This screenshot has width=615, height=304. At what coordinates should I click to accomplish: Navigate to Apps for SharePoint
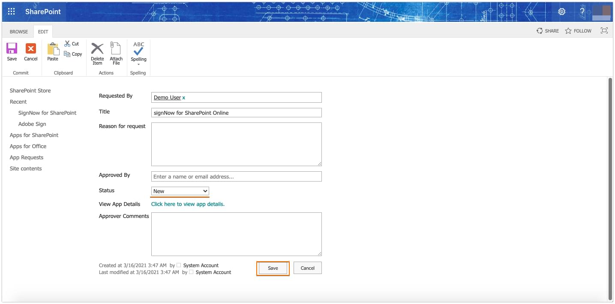pyautogui.click(x=34, y=135)
